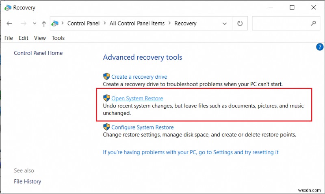Click the refresh button in address bar
The height and width of the screenshot is (194, 325).
click(x=239, y=24)
